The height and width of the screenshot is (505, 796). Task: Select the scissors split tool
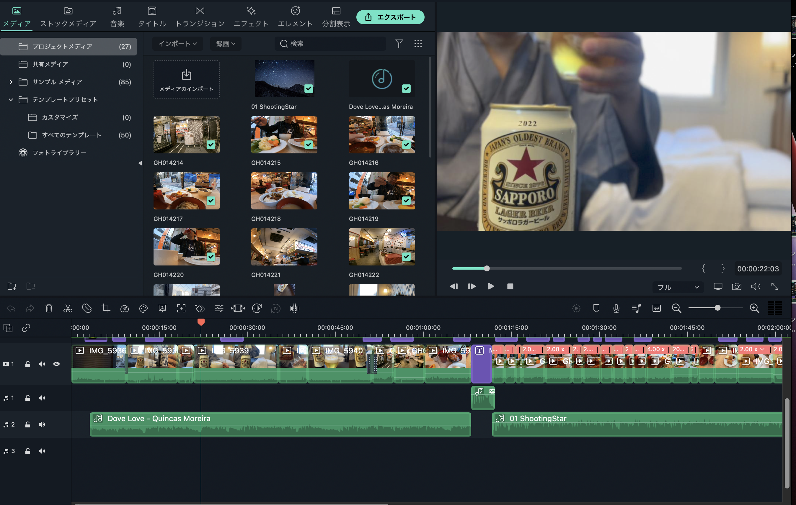coord(68,309)
